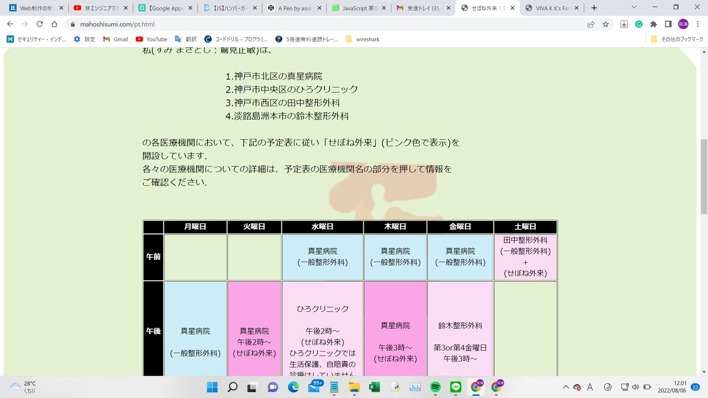Open the '5倍速無料速読トレー' bookmark
The height and width of the screenshot is (398, 708).
305,39
